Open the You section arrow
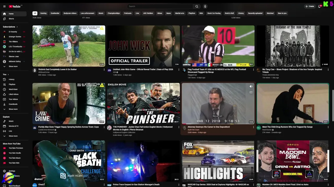This screenshot has height=187, width=334. coord(8,75)
